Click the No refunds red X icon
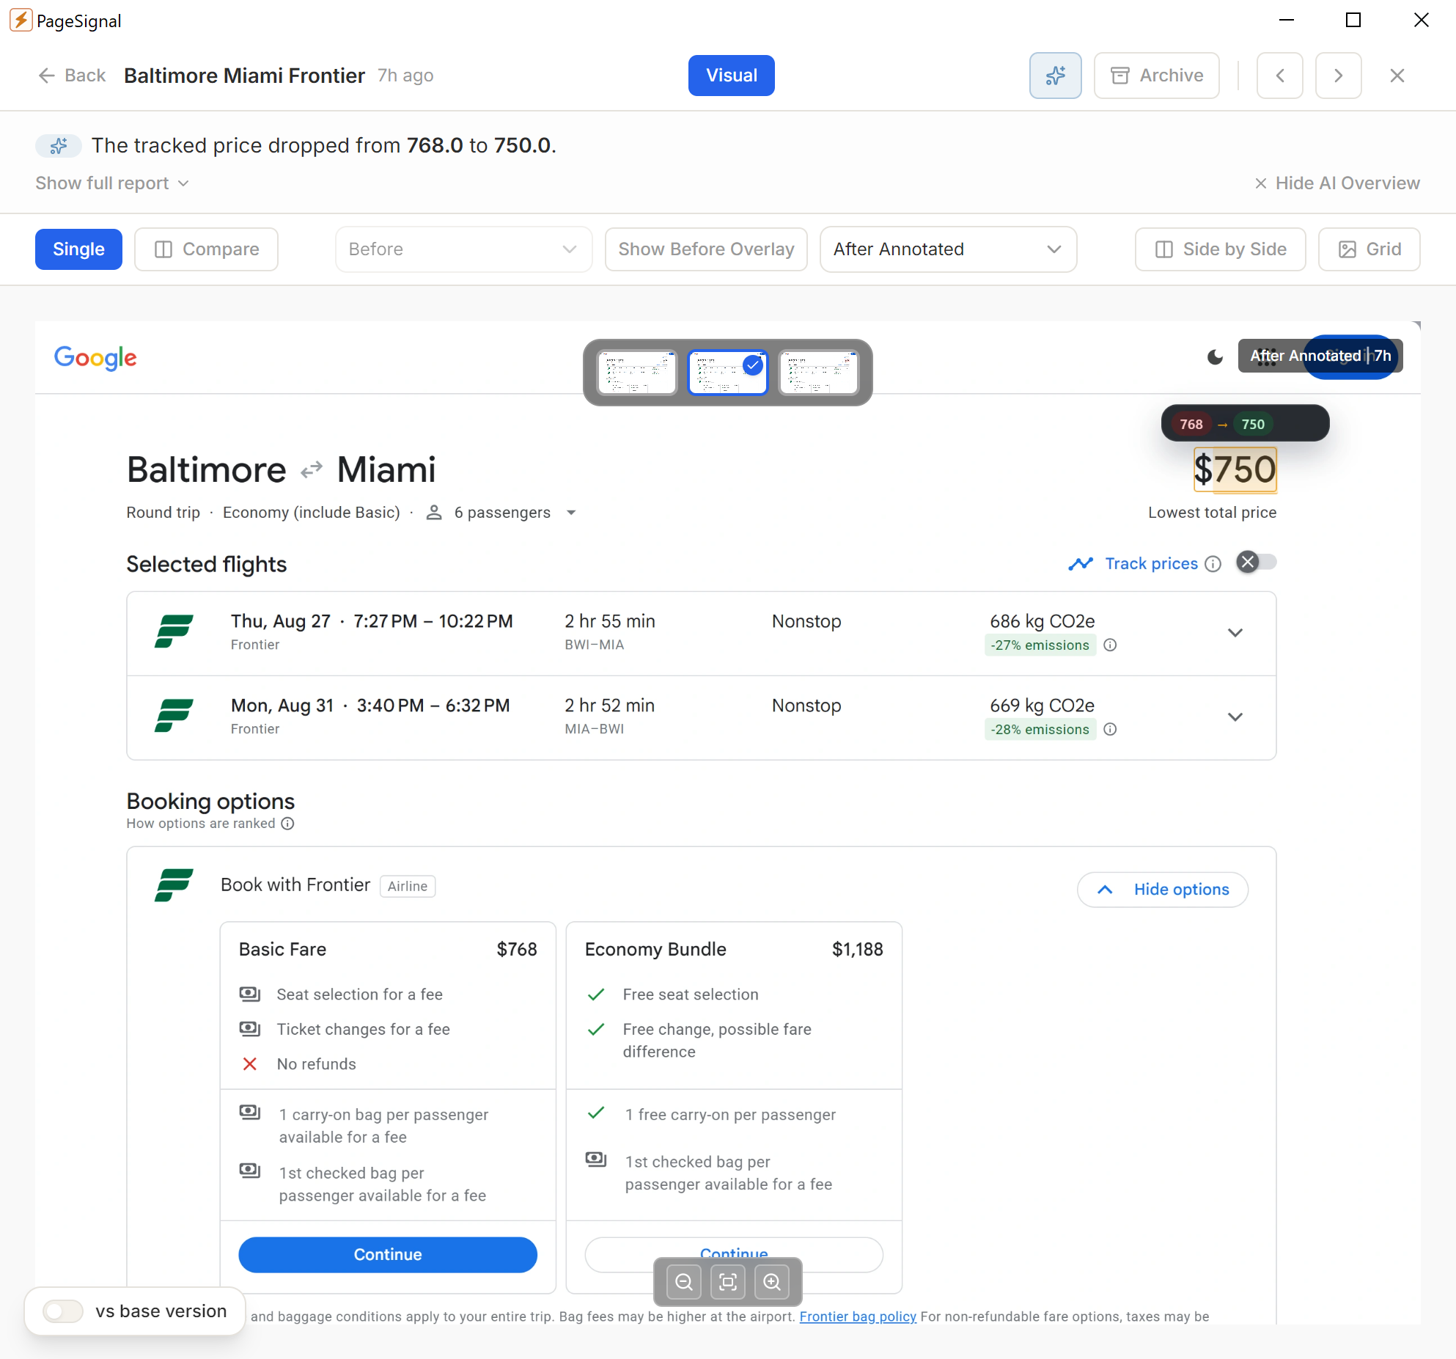This screenshot has width=1456, height=1359. tap(249, 1064)
